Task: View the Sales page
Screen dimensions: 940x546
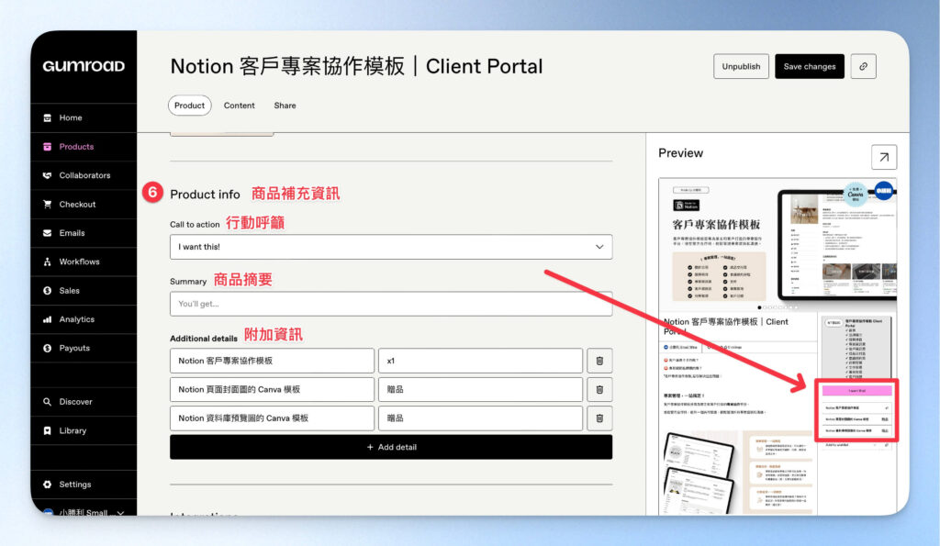Action: [x=84, y=291]
